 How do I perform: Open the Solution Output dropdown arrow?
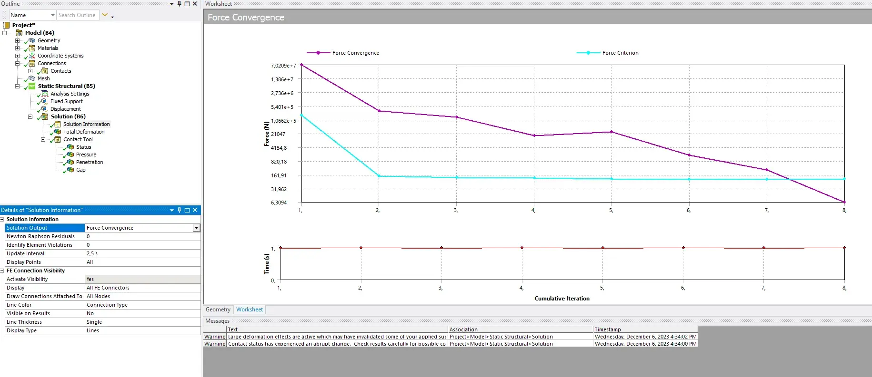pos(196,228)
